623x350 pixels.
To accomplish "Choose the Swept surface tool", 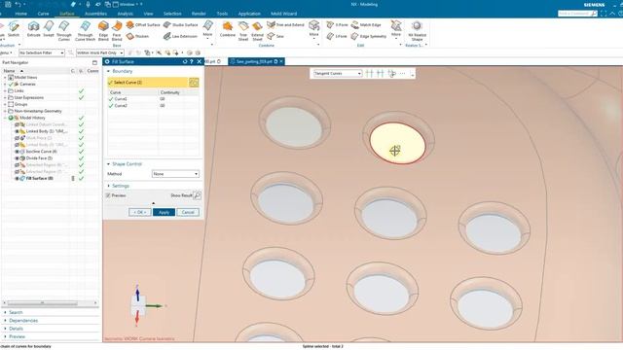I will 49,30.
